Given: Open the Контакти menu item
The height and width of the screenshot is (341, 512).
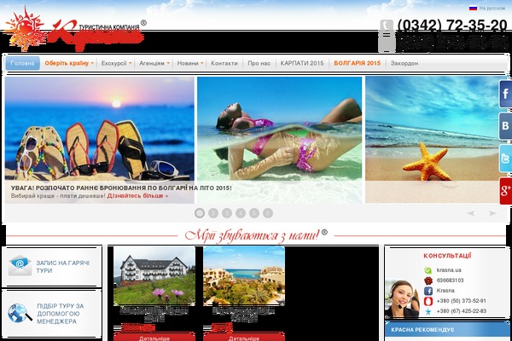Looking at the screenshot, I should point(224,63).
